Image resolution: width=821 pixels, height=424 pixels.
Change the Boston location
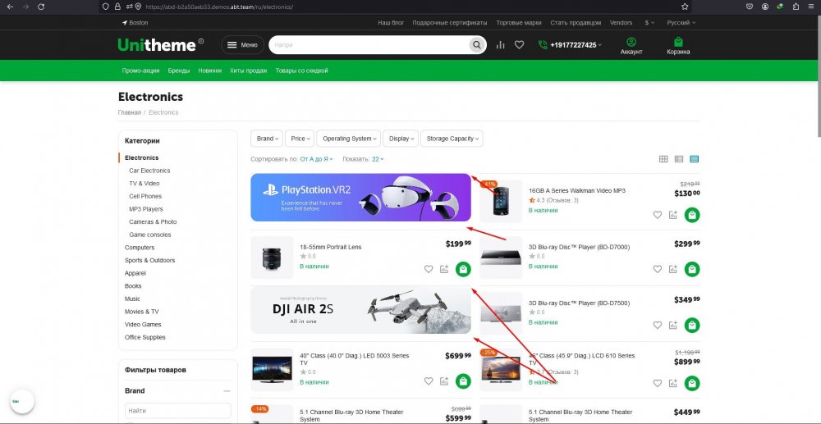click(x=135, y=23)
